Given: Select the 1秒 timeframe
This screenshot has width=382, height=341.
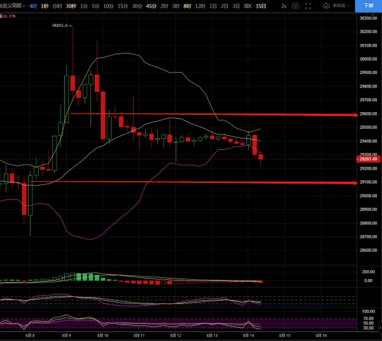Looking at the screenshot, I should click(x=45, y=6).
